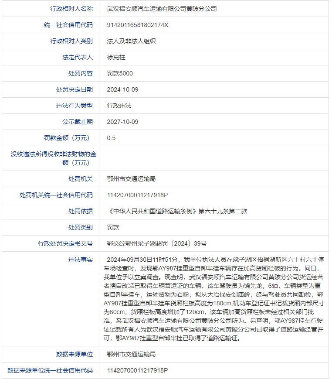Select fine amount value 0.5
Image resolution: width=332 pixels, height=383 pixels.
[x=111, y=138]
